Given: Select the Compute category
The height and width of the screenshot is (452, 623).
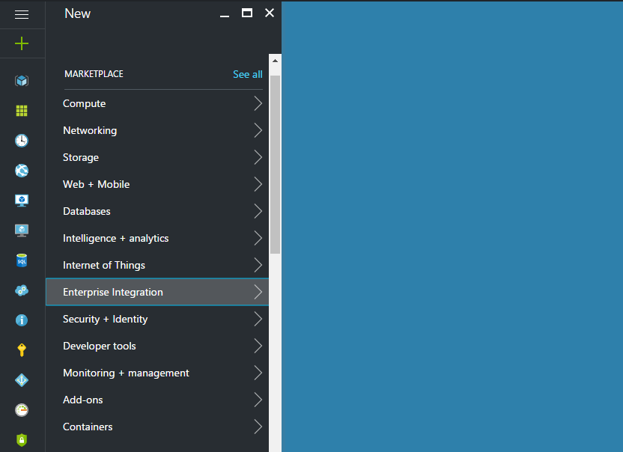Looking at the screenshot, I should point(157,104).
